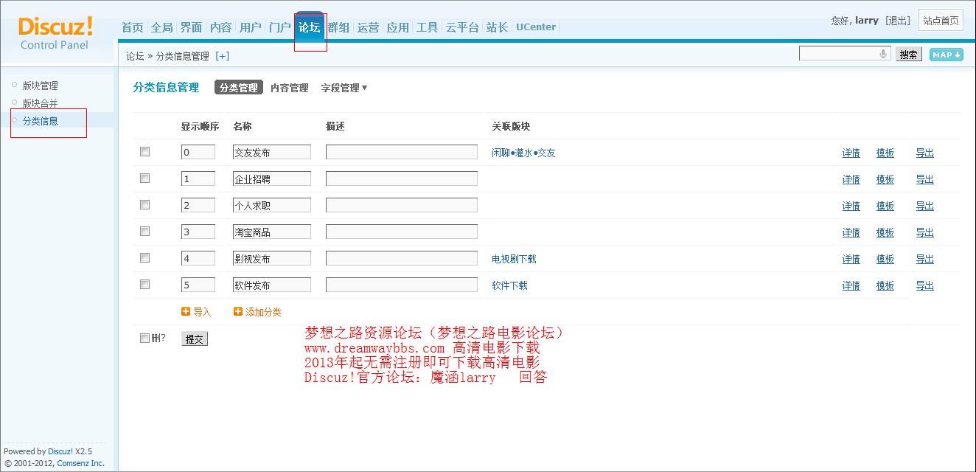976x472 pixels.
Task: Enable the 删? select-all delete checkbox
Action: 144,339
